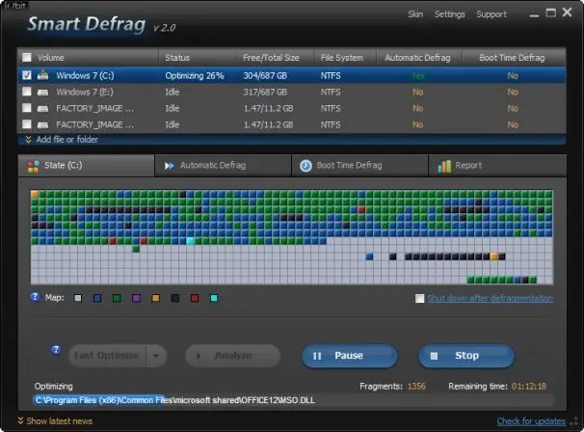Image resolution: width=584 pixels, height=432 pixels.
Task: Uncheck the Windows 7 (C:) checkbox
Action: coord(27,75)
